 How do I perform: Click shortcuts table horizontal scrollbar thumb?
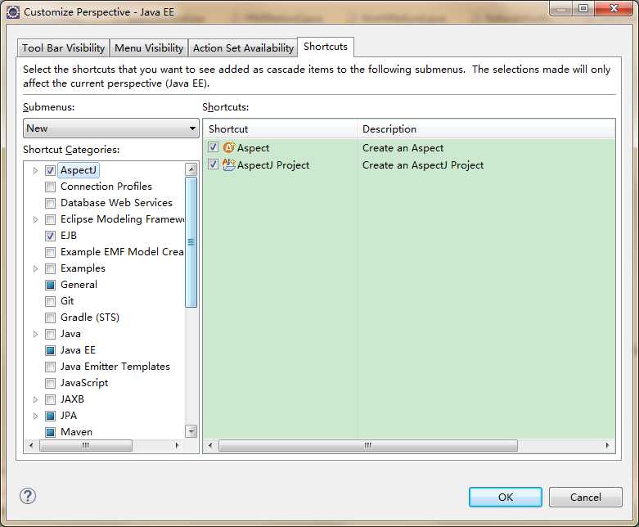[x=368, y=445]
